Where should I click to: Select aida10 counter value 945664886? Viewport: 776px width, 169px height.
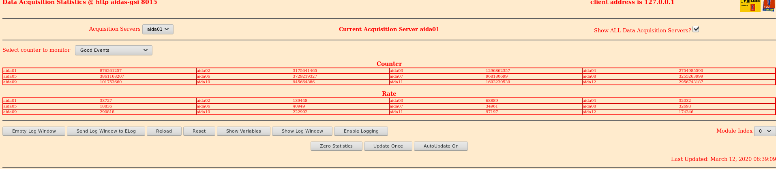click(x=304, y=82)
